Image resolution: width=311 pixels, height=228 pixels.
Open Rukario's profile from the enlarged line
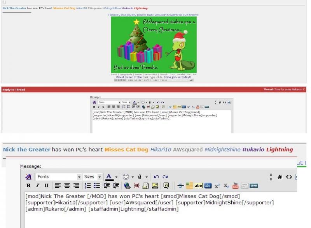253,150
